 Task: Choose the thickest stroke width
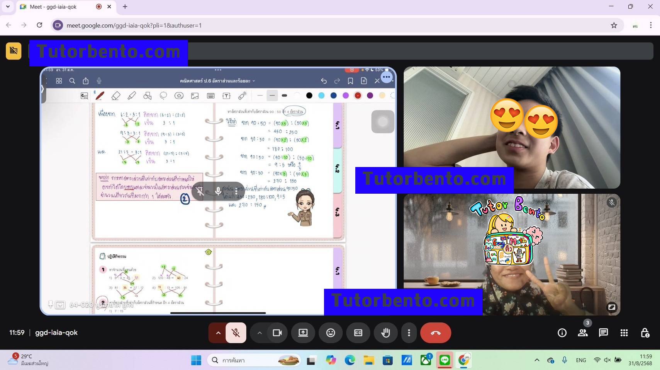click(285, 95)
